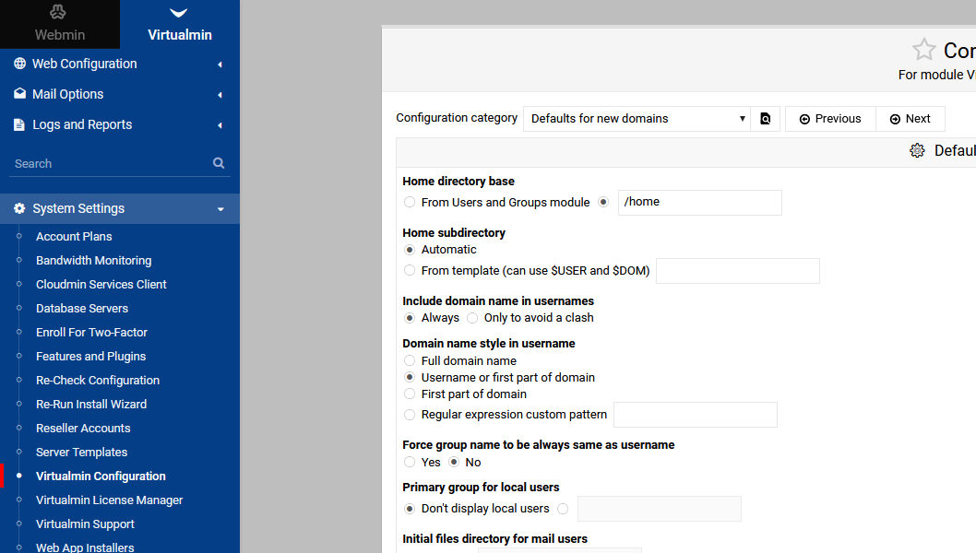This screenshot has width=976, height=553.
Task: Open Account Plans
Action: (74, 236)
